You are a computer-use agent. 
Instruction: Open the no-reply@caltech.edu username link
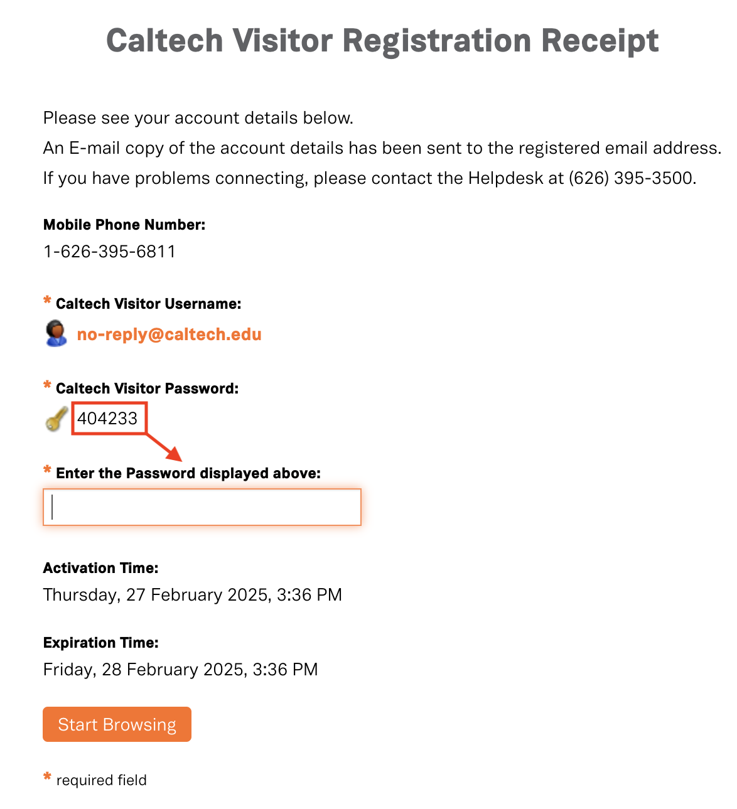(169, 335)
